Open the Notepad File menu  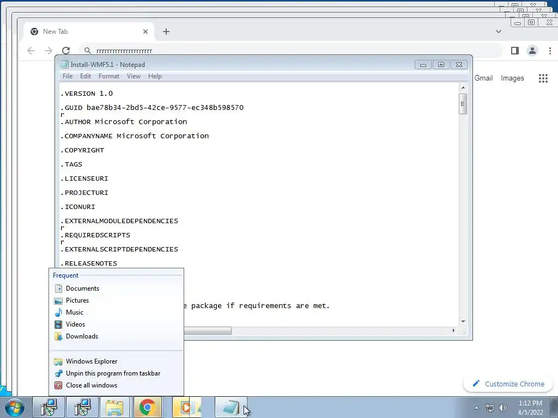pyautogui.click(x=67, y=76)
